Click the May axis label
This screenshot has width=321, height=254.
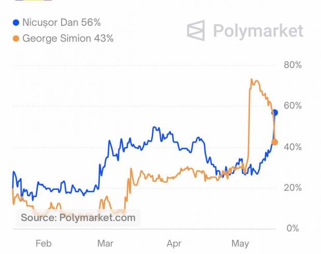240,243
